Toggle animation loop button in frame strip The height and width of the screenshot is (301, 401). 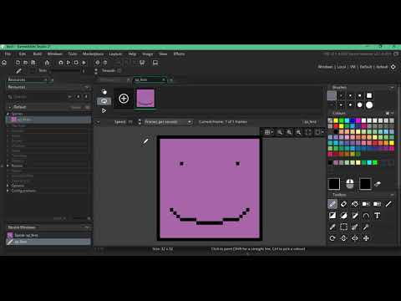pyautogui.click(x=104, y=101)
